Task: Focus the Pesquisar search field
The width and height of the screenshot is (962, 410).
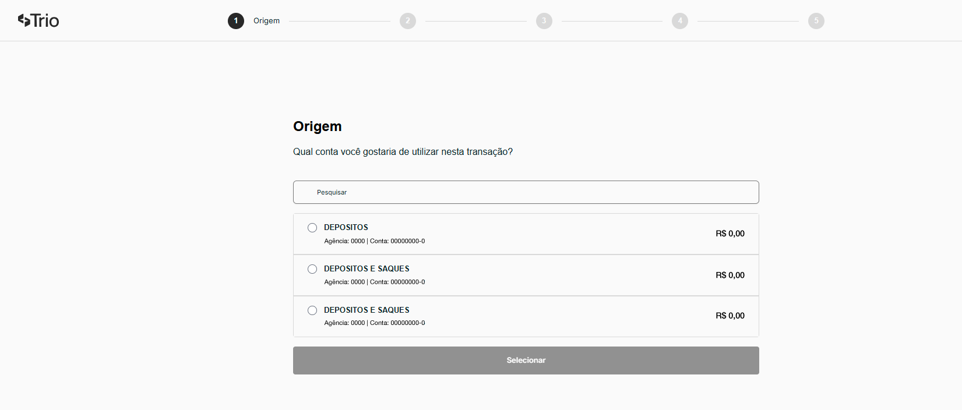Action: [526, 192]
